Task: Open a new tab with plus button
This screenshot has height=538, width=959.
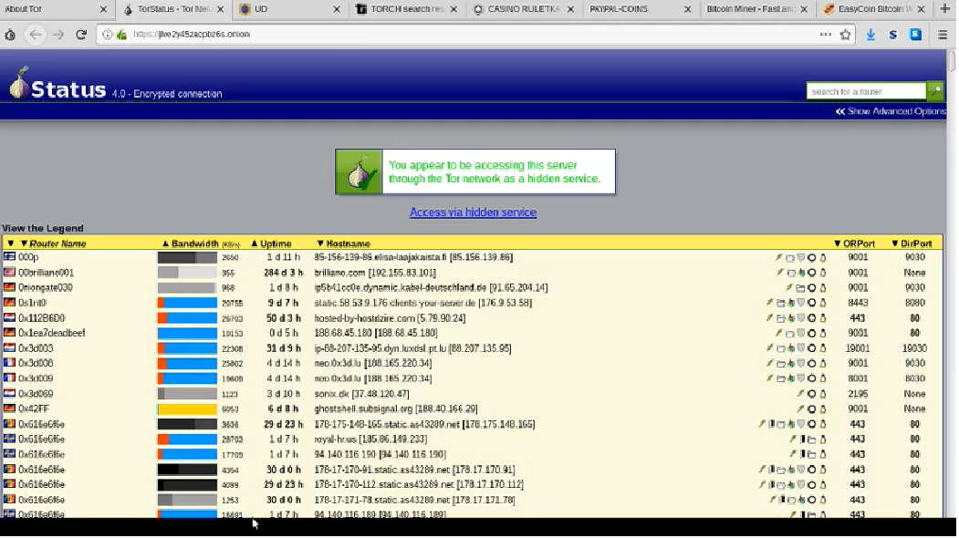Action: tap(945, 8)
